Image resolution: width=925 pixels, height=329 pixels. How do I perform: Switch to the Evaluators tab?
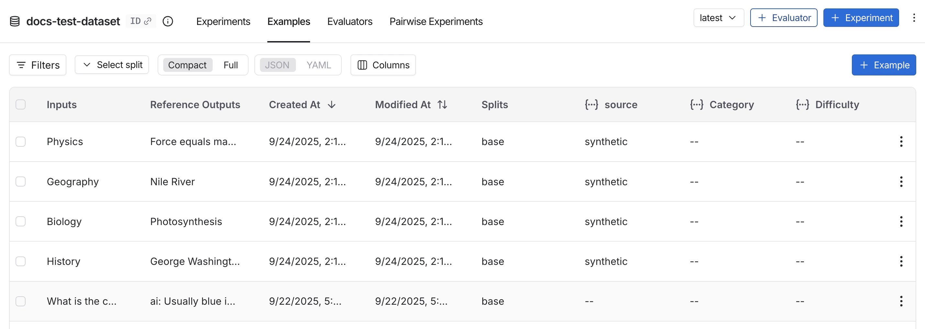pos(350,22)
